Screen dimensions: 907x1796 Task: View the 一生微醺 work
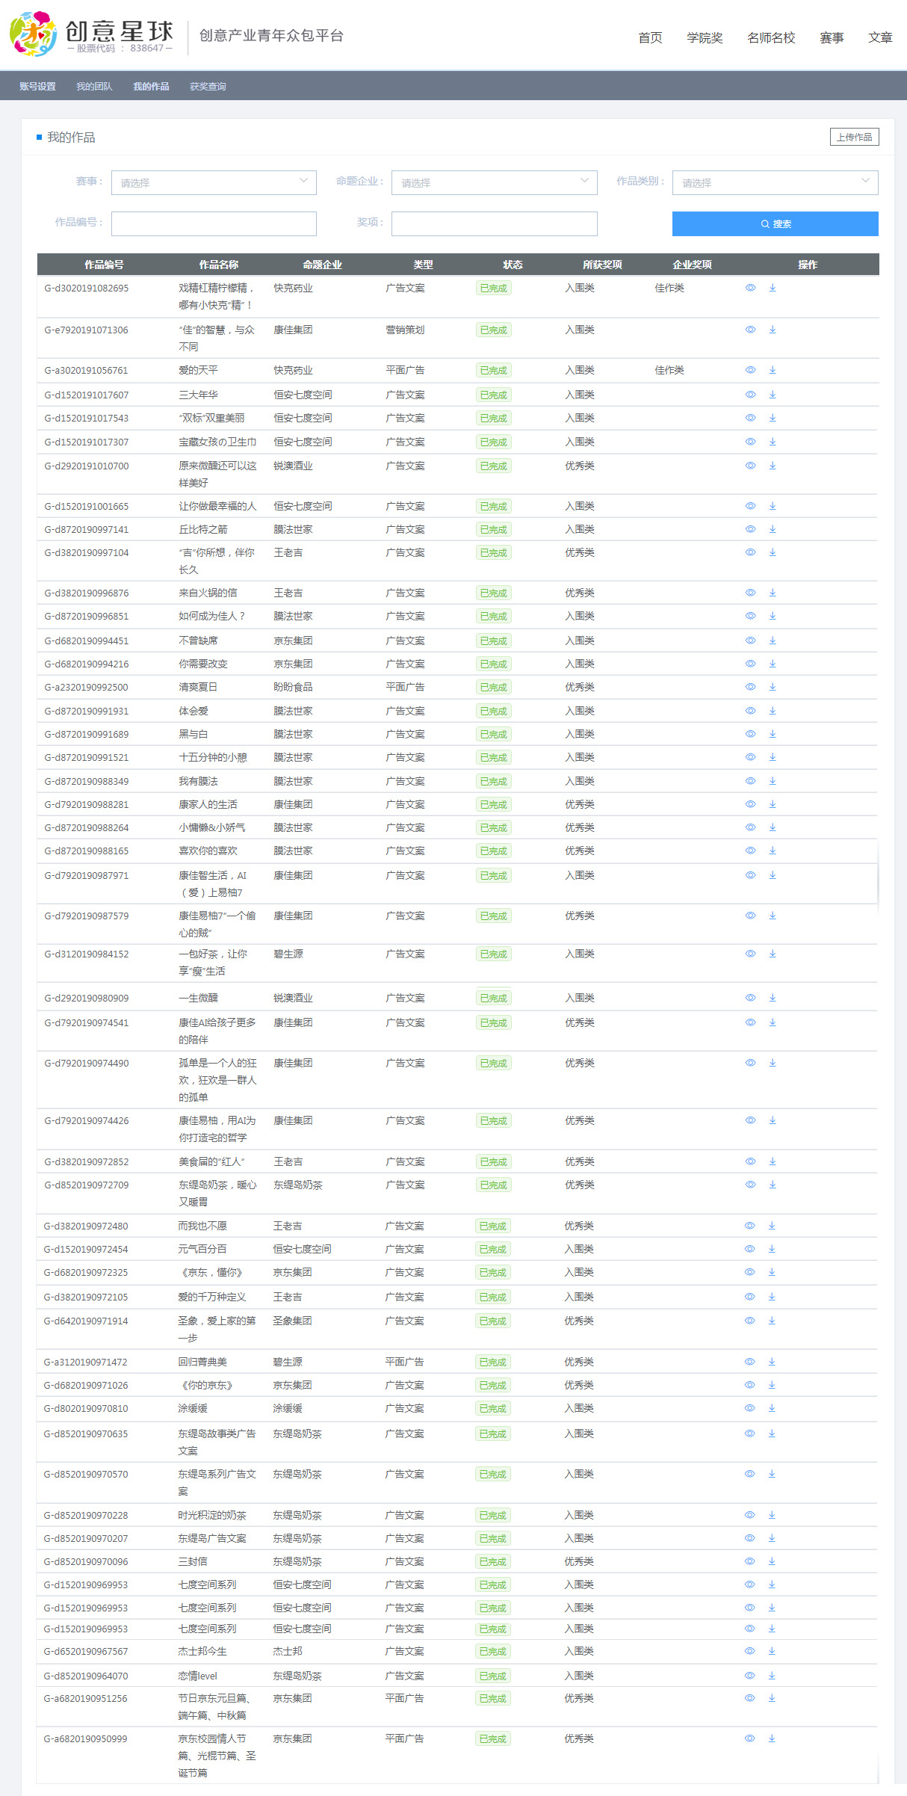pos(750,998)
